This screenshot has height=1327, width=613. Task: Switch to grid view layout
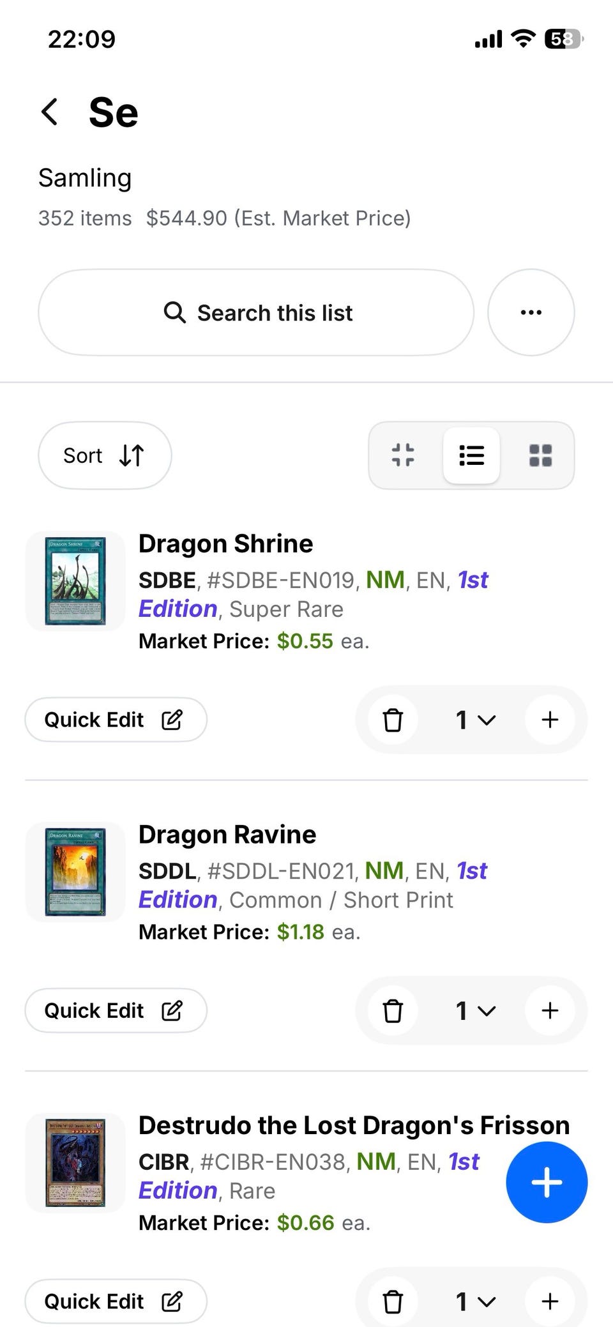click(540, 455)
